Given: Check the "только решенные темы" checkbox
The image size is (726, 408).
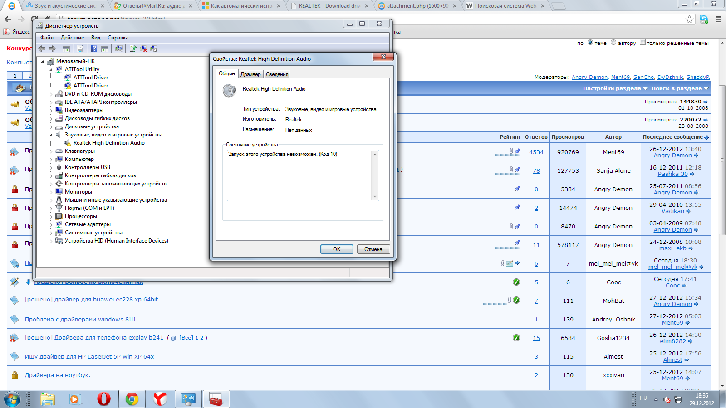Looking at the screenshot, I should (x=643, y=42).
